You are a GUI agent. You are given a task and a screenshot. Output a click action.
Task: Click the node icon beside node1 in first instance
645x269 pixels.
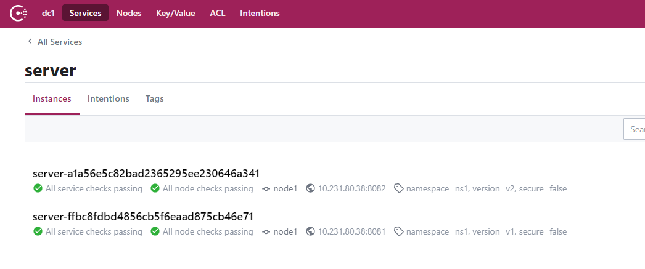pos(266,189)
